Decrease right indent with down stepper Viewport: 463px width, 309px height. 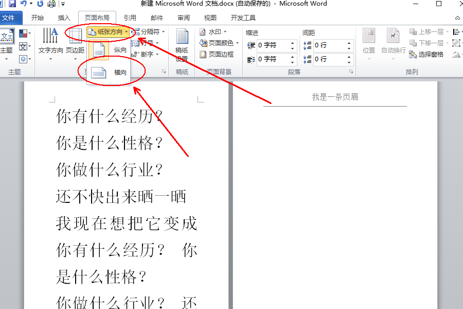292,62
